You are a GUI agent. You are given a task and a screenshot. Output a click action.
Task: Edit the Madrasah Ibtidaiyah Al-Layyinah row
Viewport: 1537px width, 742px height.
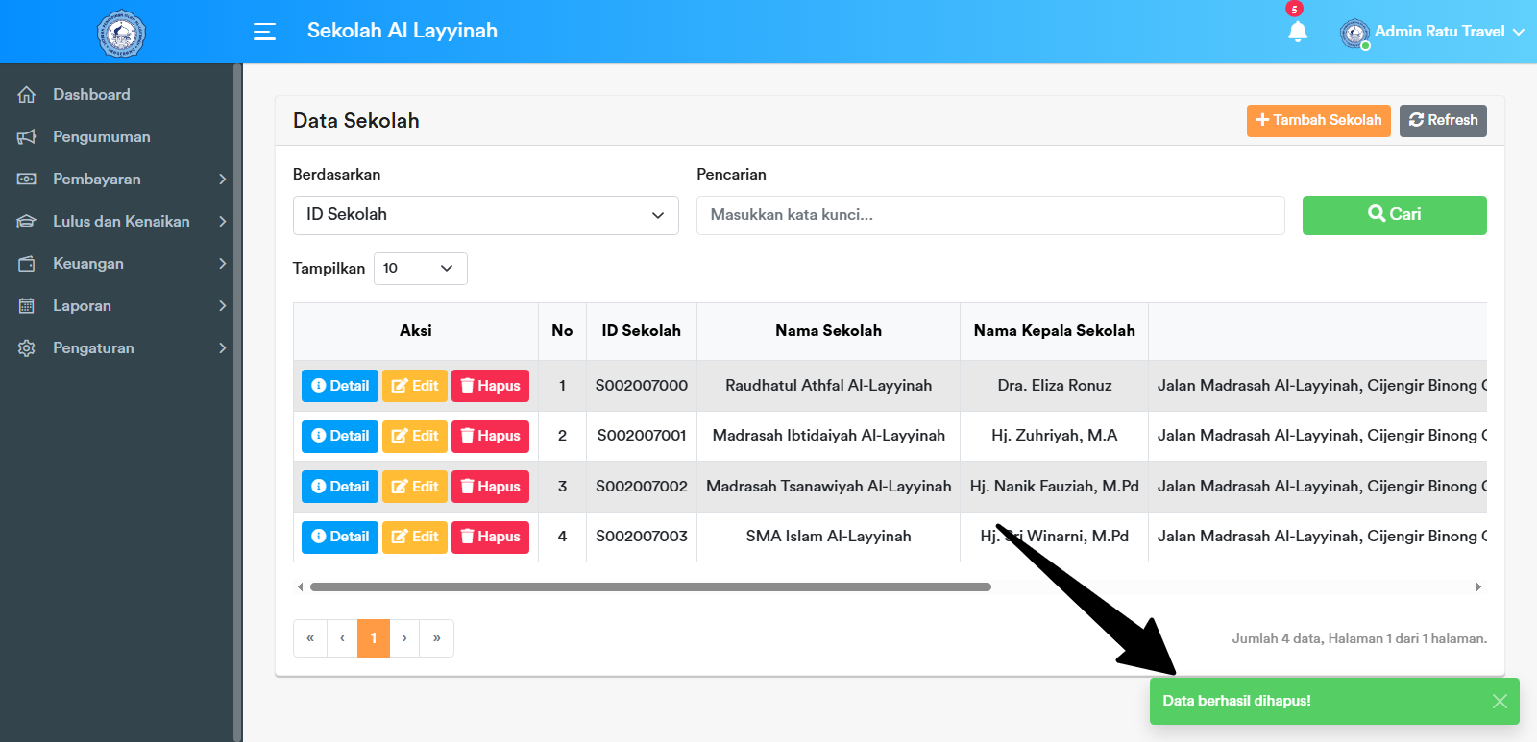pyautogui.click(x=415, y=436)
